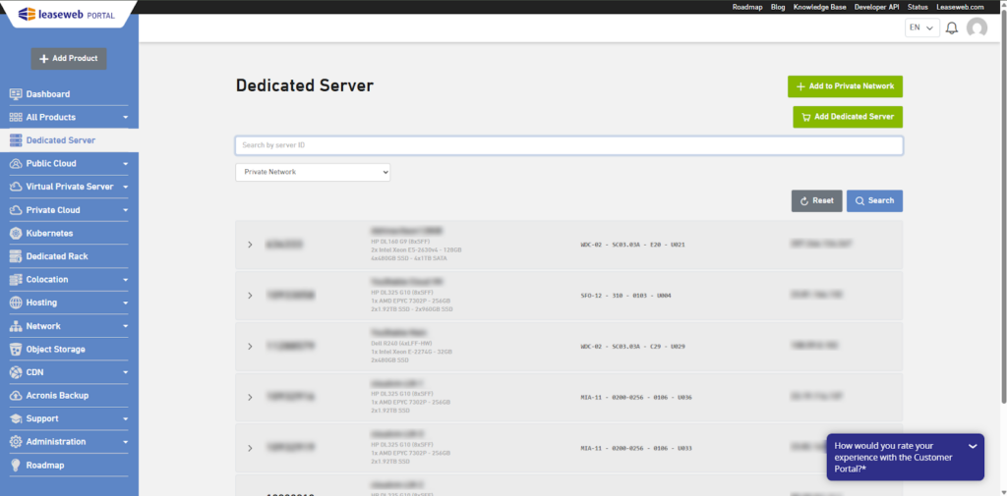Open the Roadmap link in top bar
The width and height of the screenshot is (1007, 496).
747,7
